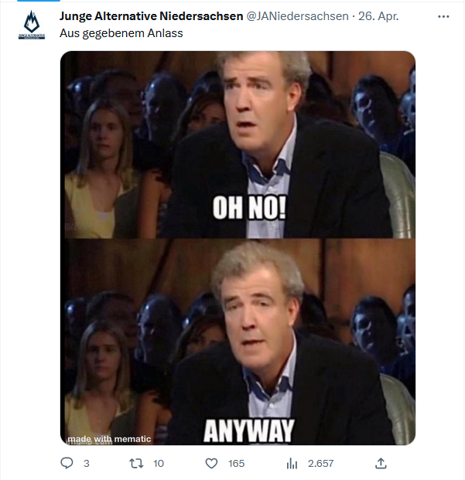Click the made with mematic watermark
This screenshot has width=465, height=480.
coord(109,439)
